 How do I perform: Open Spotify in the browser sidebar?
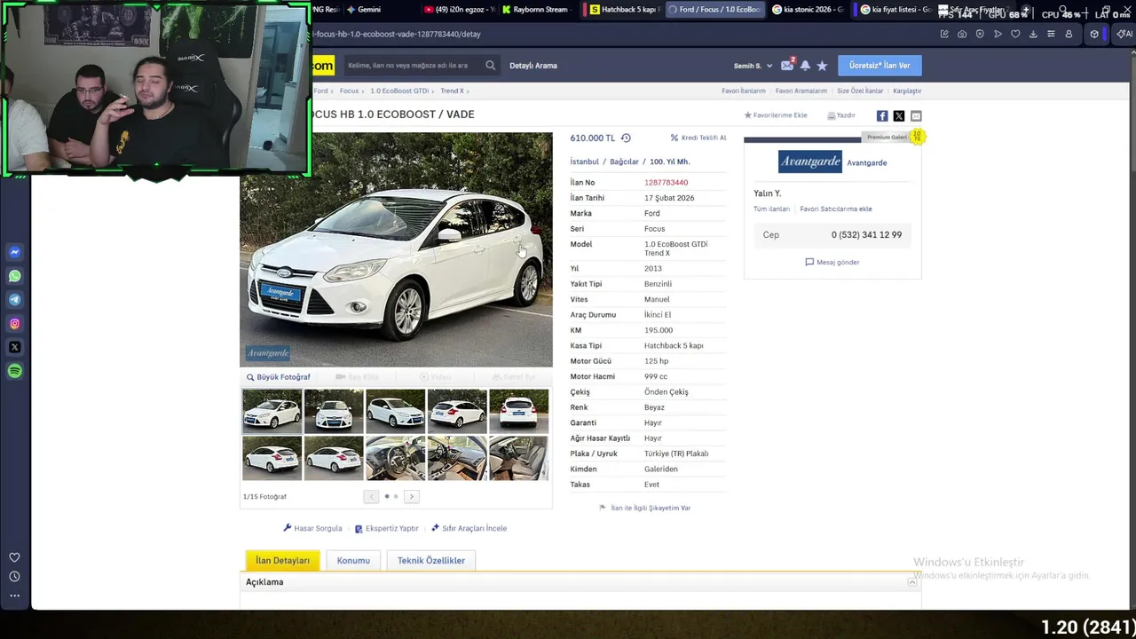coord(15,371)
